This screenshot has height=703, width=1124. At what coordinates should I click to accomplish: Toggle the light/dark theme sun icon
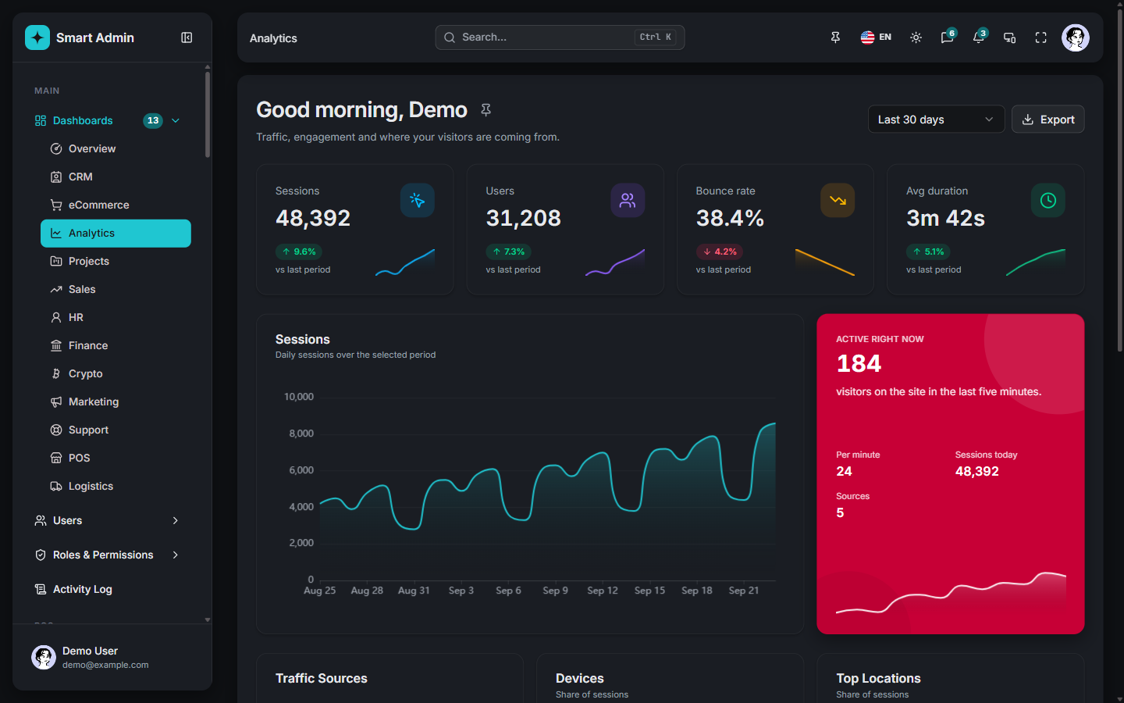[916, 37]
